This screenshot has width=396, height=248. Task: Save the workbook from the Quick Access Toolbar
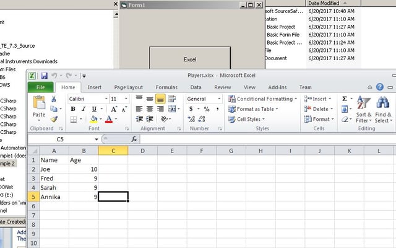pos(44,76)
